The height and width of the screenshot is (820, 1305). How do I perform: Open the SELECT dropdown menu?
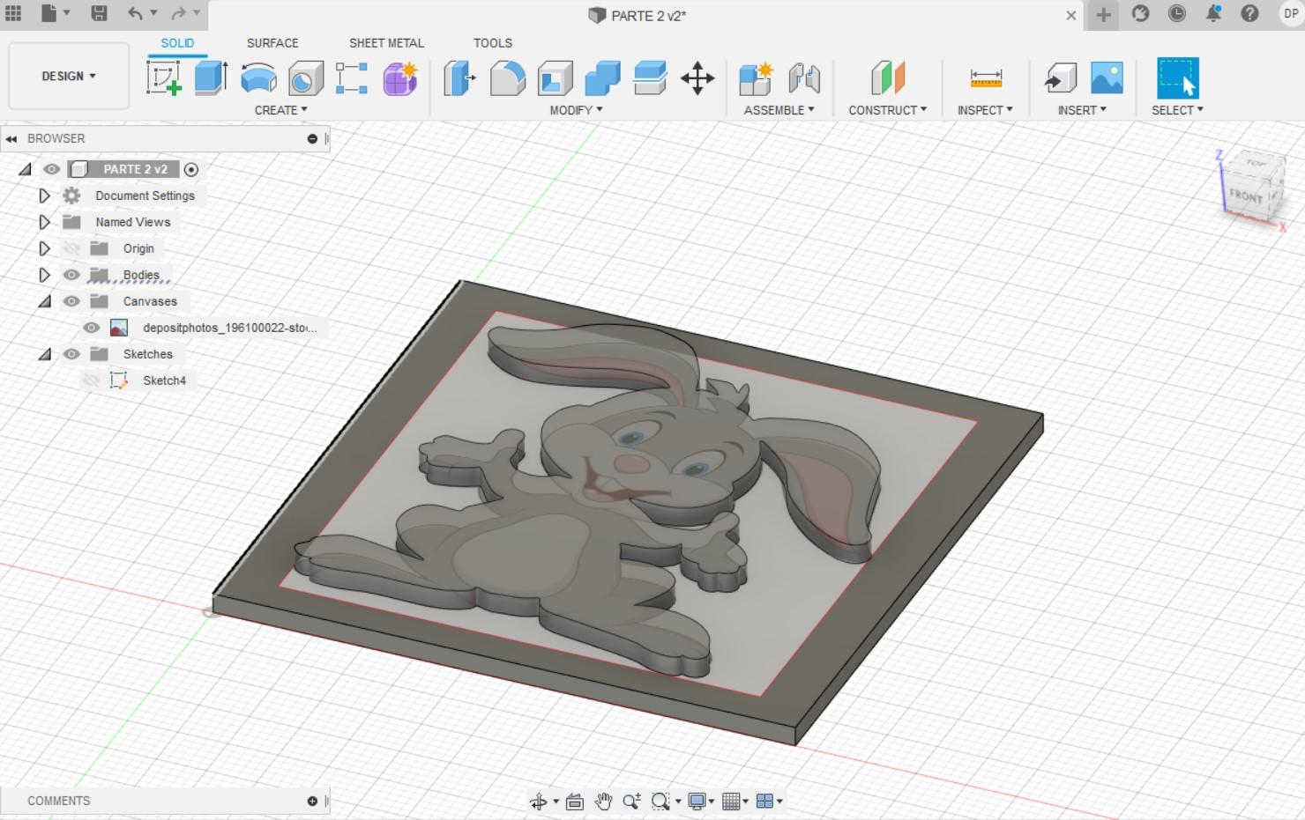[1177, 110]
